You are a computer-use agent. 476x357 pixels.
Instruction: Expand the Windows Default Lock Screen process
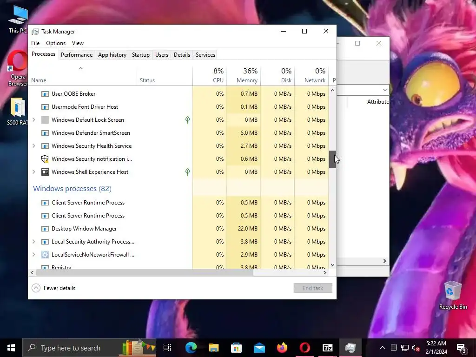34,120
